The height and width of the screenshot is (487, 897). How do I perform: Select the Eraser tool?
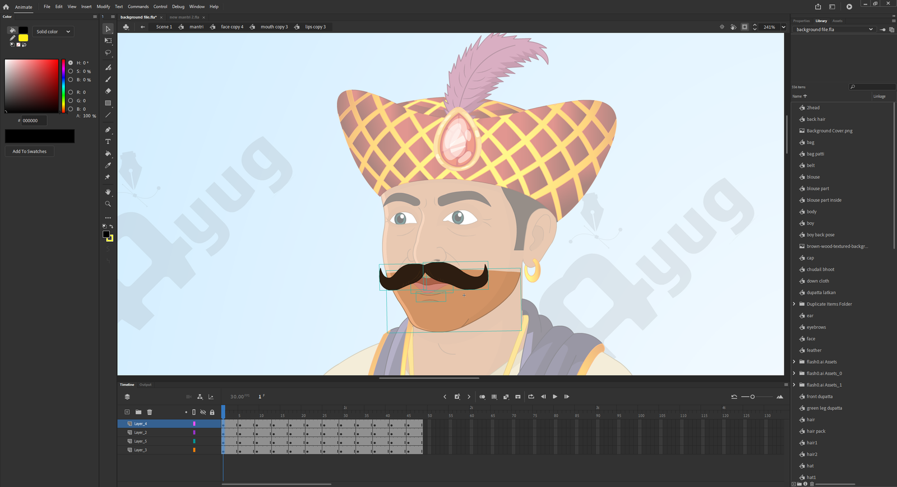click(108, 91)
